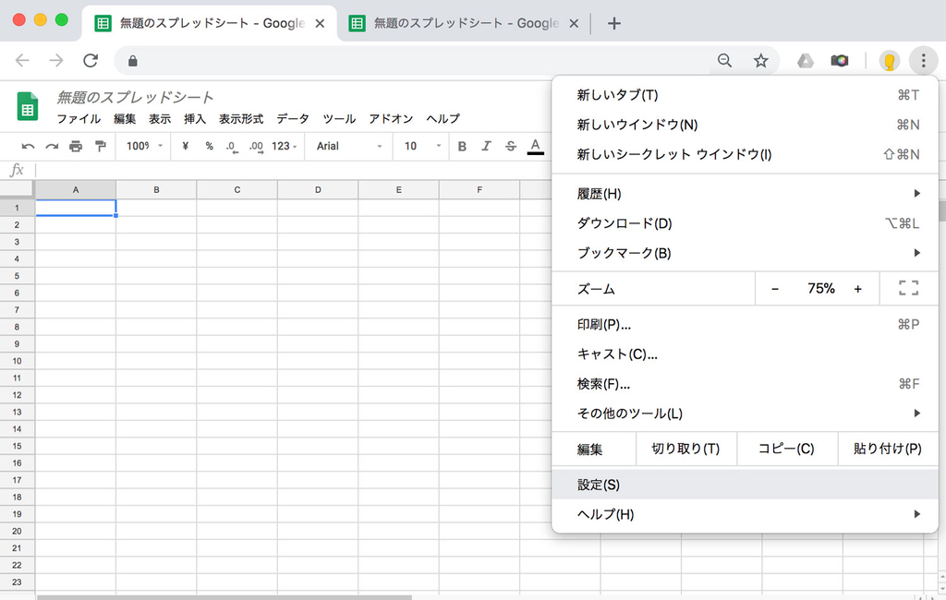Toggle italic formatting
The height and width of the screenshot is (600, 946).
(486, 146)
